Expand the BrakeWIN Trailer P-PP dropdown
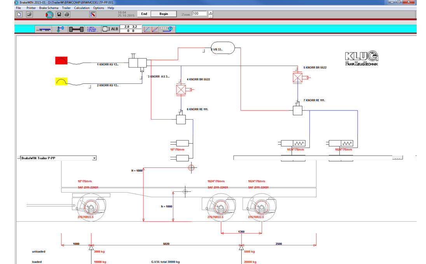The width and height of the screenshot is (426, 264). tap(94, 158)
